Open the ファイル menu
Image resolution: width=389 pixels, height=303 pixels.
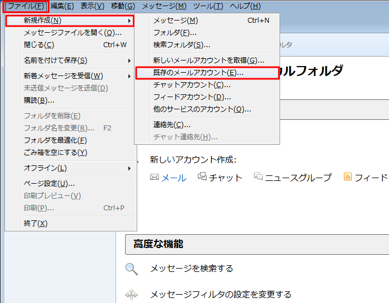tap(25, 6)
